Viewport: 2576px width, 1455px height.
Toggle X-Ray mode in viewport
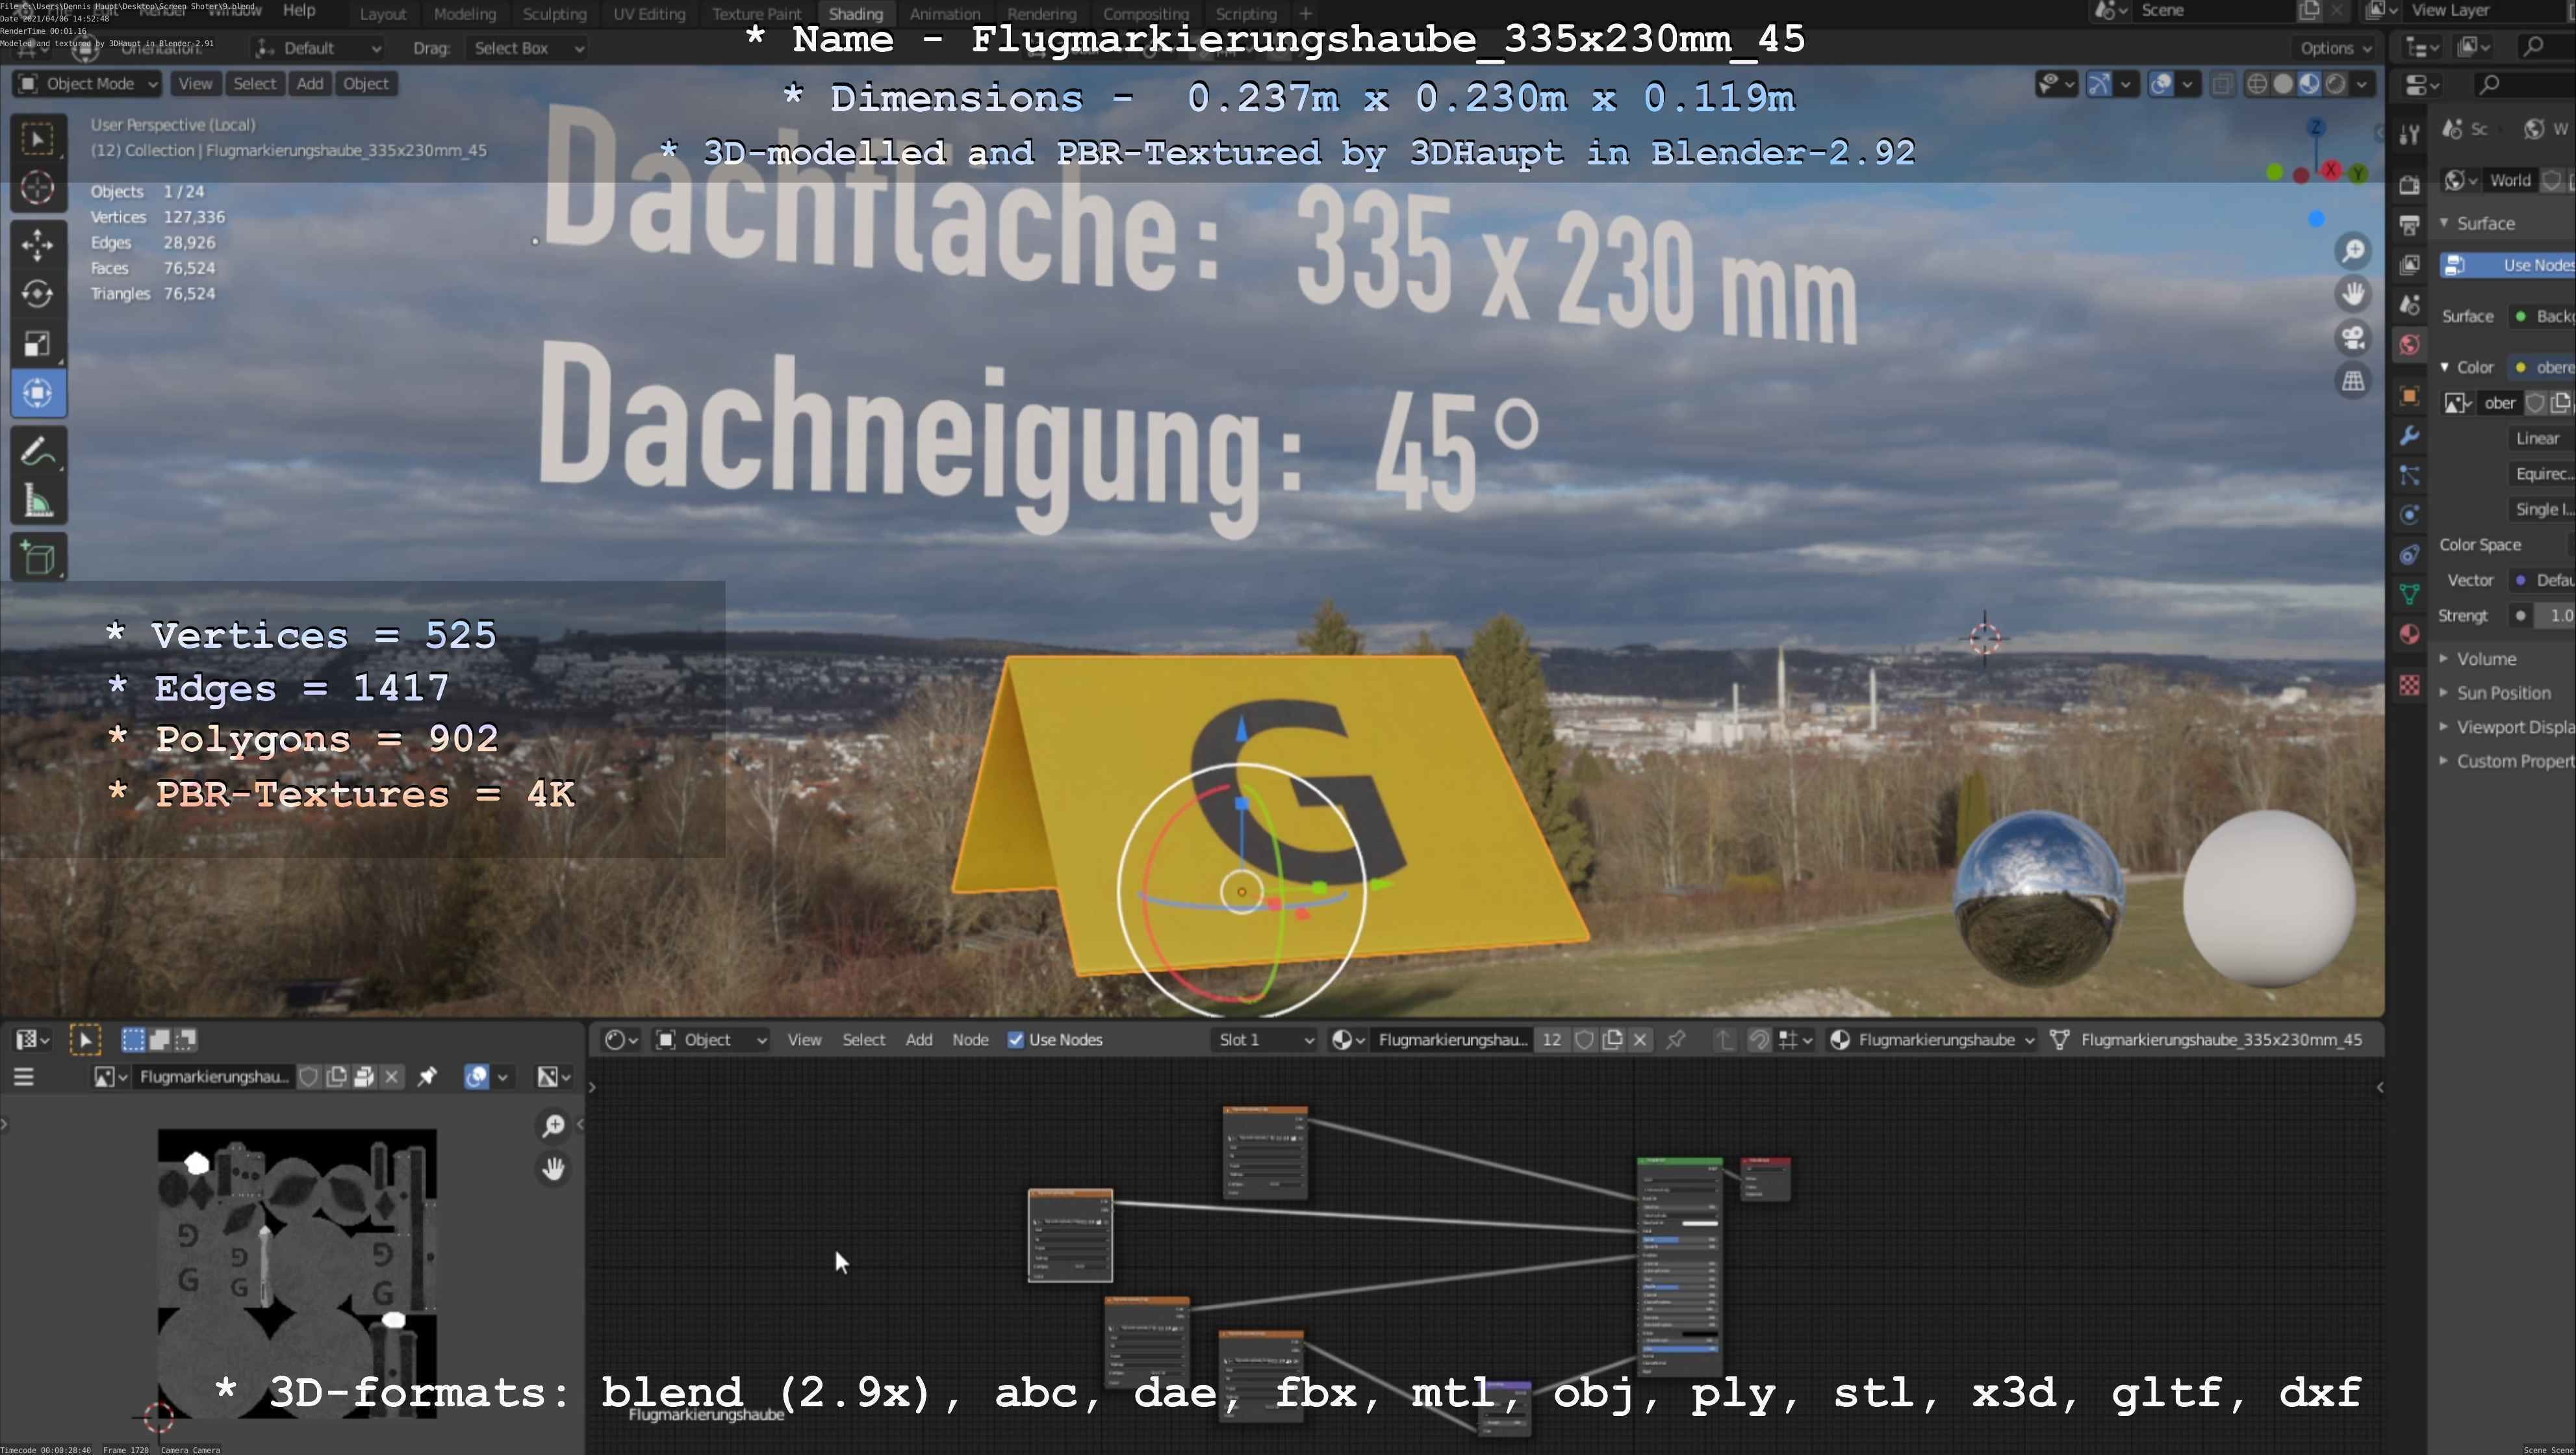2222,84
